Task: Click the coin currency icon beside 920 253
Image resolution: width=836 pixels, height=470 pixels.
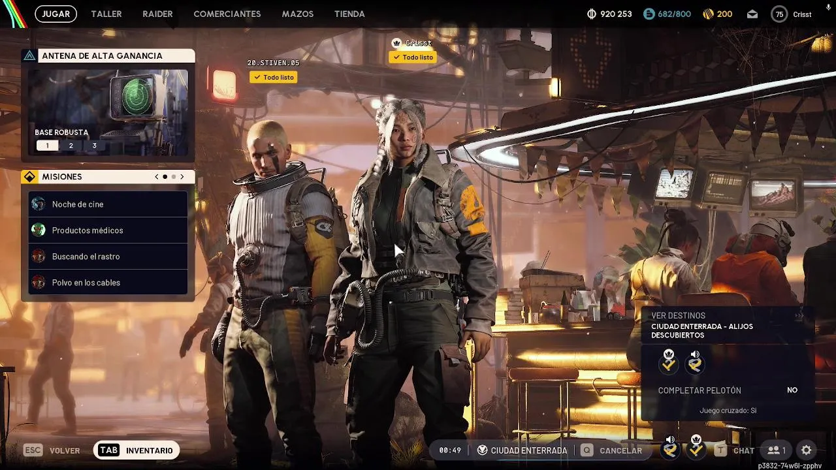Action: click(592, 14)
